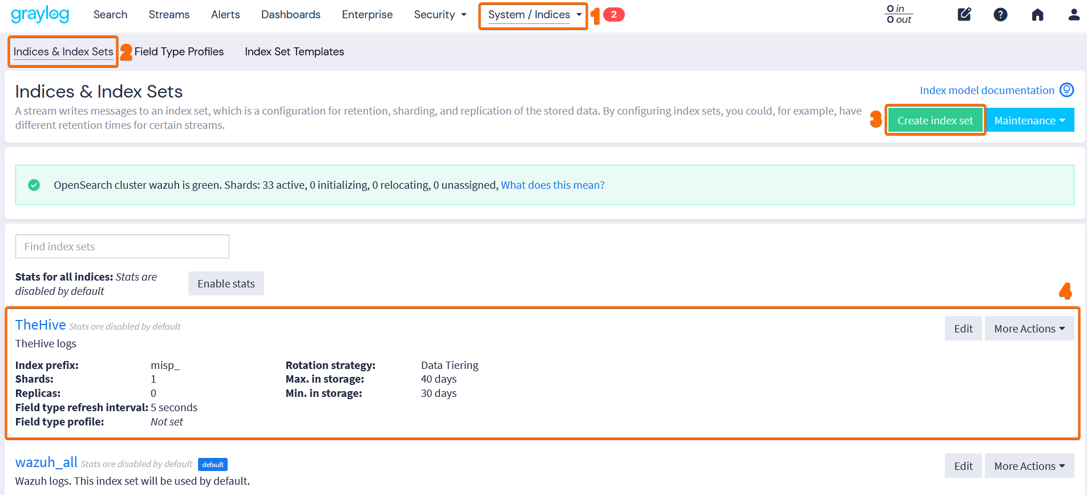Switch to Field Type Profiles tab
This screenshot has height=495, width=1087.
click(179, 51)
